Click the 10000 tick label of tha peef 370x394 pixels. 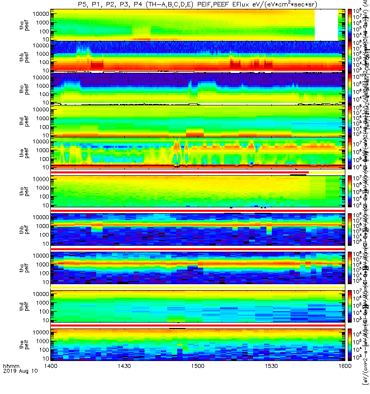(x=41, y=14)
